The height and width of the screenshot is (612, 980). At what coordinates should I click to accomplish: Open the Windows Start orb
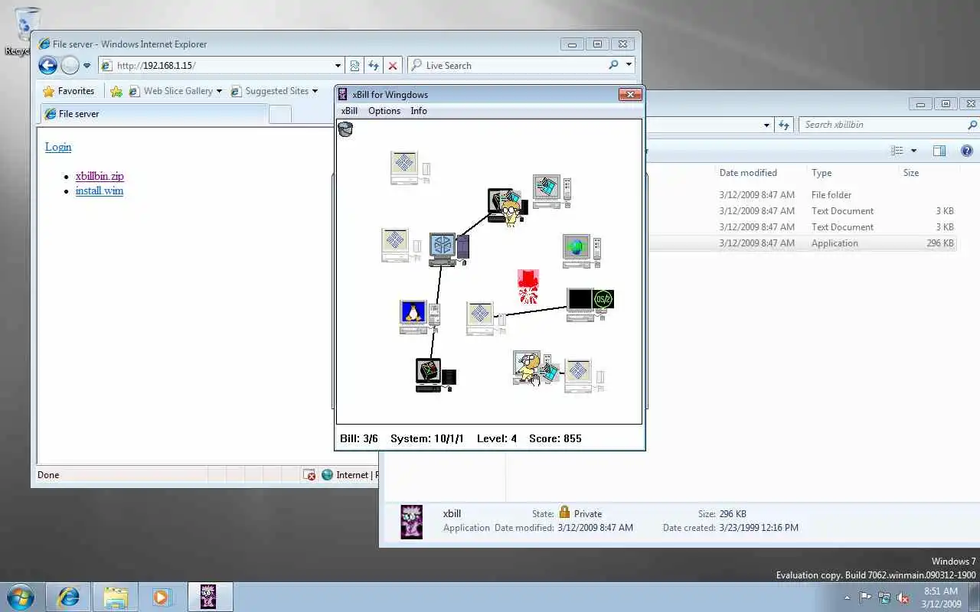click(20, 597)
